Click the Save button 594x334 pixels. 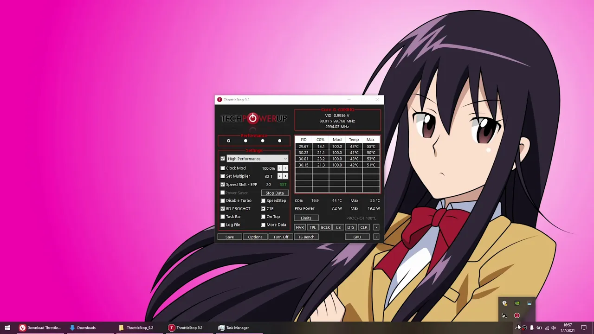tap(230, 237)
